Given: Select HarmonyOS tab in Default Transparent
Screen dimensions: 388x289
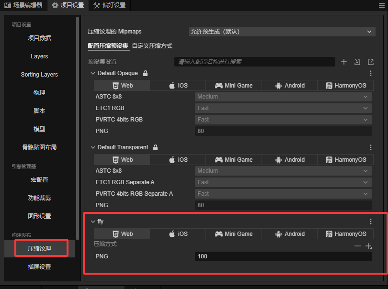Looking at the screenshot, I should (x=345, y=160).
